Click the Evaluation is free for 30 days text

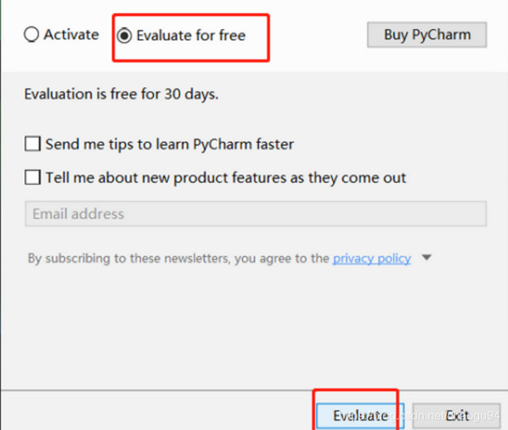click(121, 95)
